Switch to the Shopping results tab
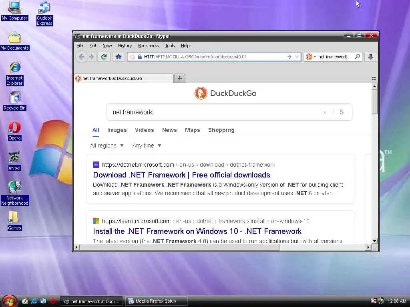The height and width of the screenshot is (307, 410). (221, 130)
